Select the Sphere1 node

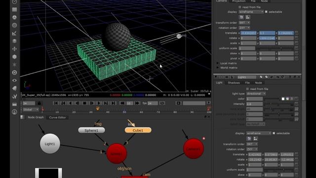click(91, 131)
